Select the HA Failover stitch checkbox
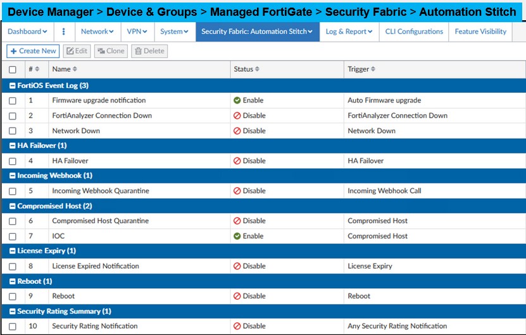Image resolution: width=526 pixels, height=335 pixels. coord(13,161)
